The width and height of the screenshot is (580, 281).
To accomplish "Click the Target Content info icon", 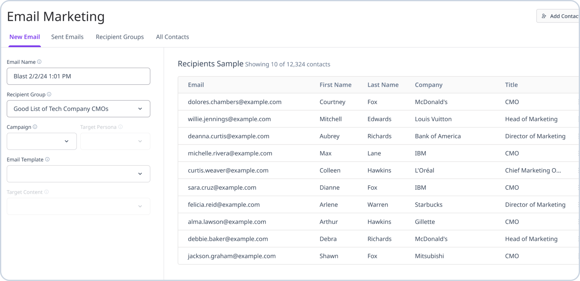I will pos(47,192).
